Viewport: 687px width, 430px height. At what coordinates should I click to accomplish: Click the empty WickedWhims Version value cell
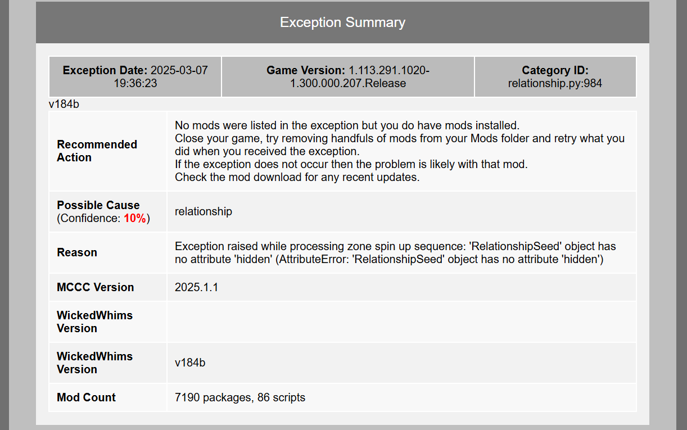tap(401, 322)
